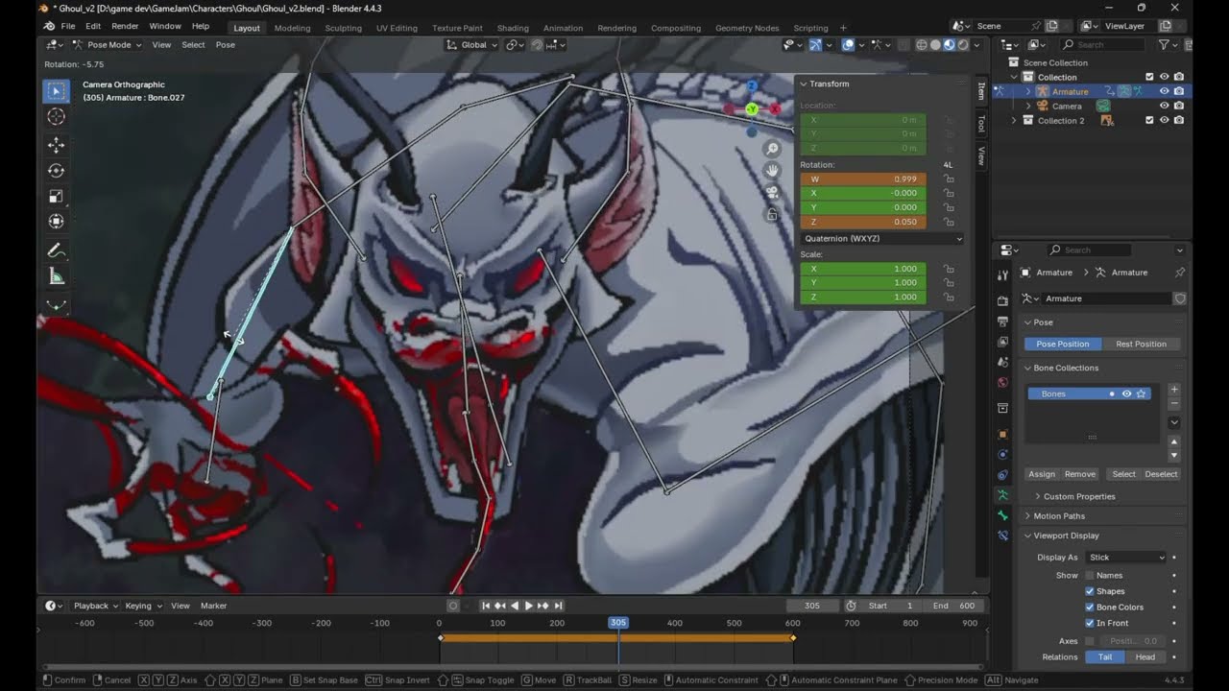Expand the Motion Paths panel
The image size is (1229, 691).
[x=1058, y=516]
